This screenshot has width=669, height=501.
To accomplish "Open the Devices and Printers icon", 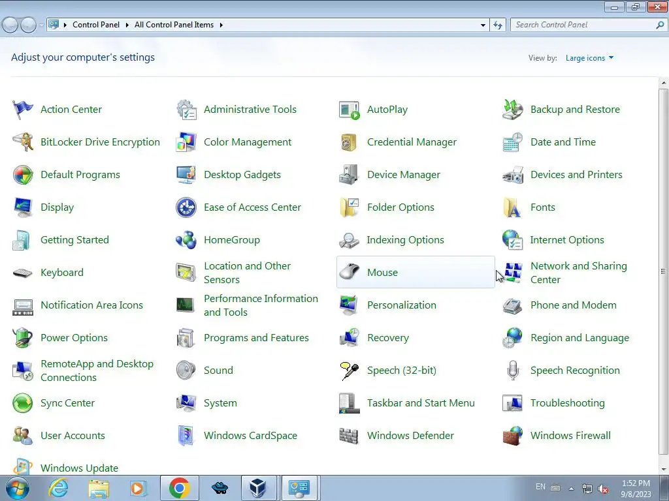I will point(512,175).
